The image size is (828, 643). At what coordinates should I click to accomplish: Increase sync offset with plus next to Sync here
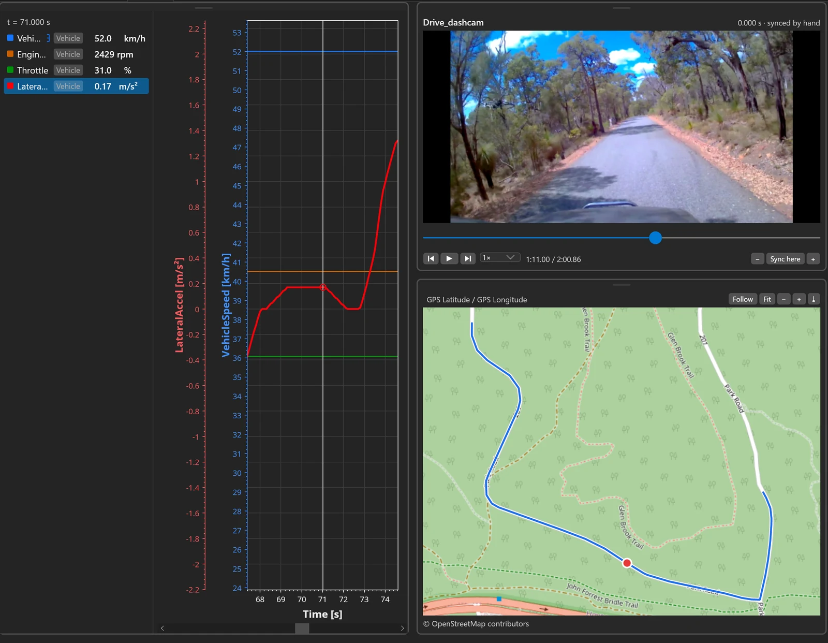coord(813,259)
